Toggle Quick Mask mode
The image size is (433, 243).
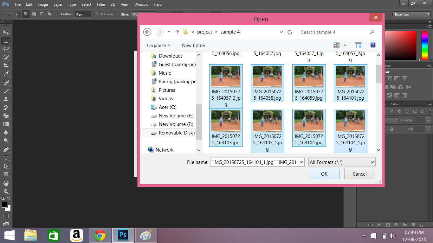6,216
